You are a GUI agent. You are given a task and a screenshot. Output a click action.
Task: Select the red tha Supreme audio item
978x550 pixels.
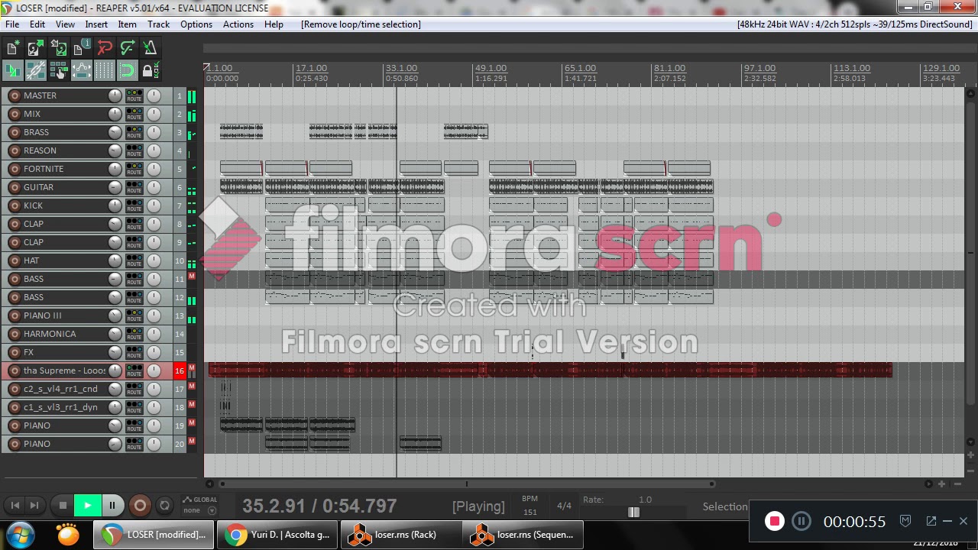(550, 370)
